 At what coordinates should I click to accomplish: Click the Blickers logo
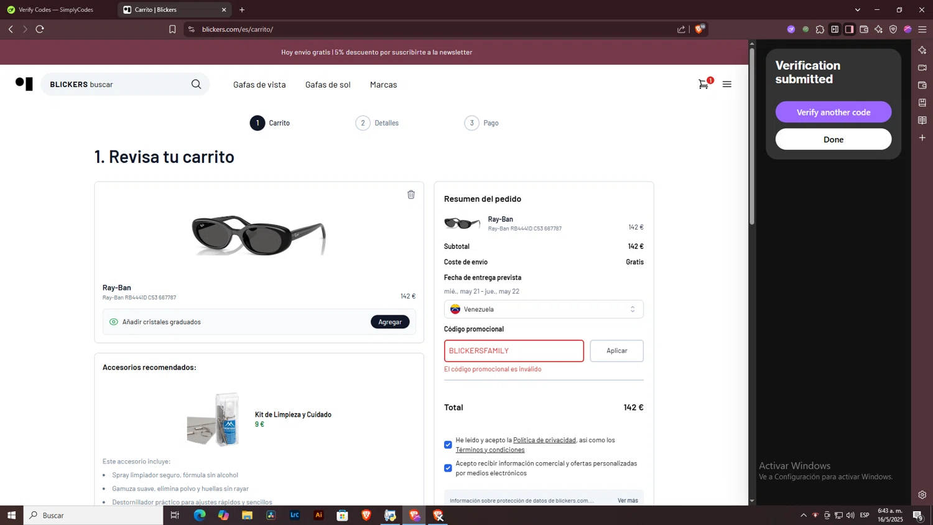pos(24,83)
